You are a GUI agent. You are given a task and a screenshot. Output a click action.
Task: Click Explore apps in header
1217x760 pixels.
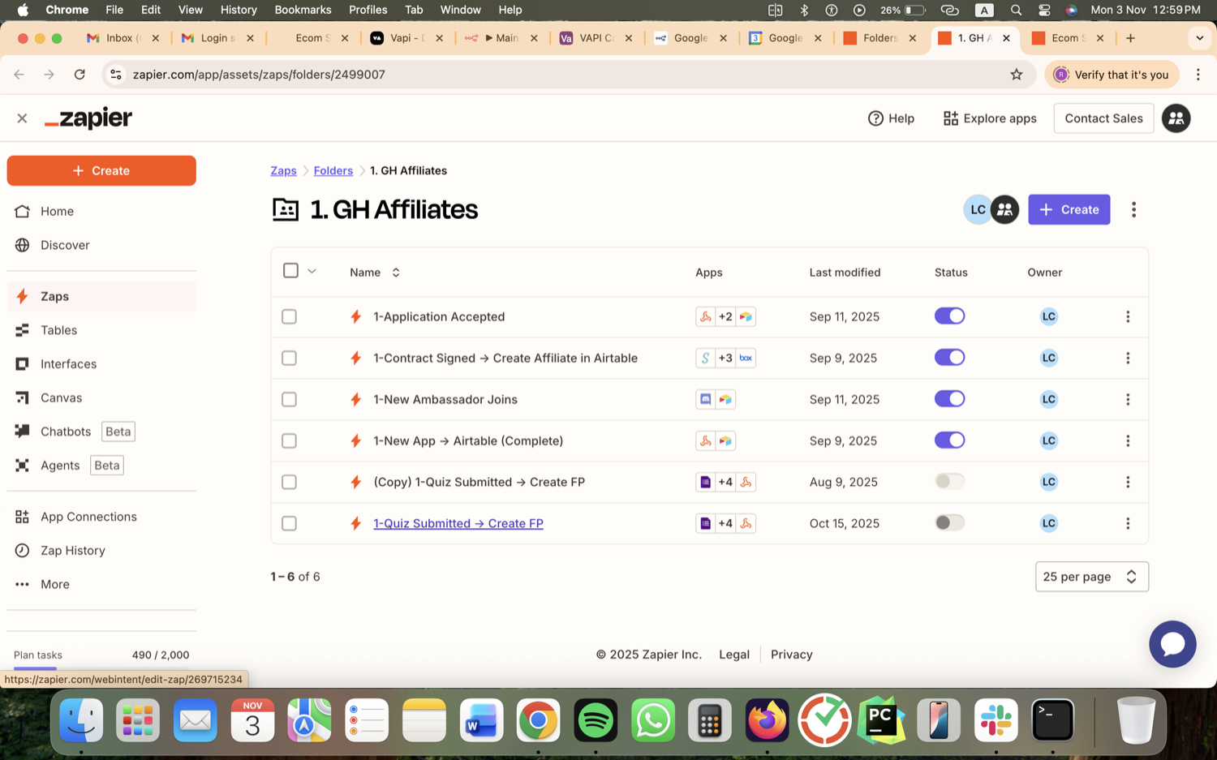point(990,118)
